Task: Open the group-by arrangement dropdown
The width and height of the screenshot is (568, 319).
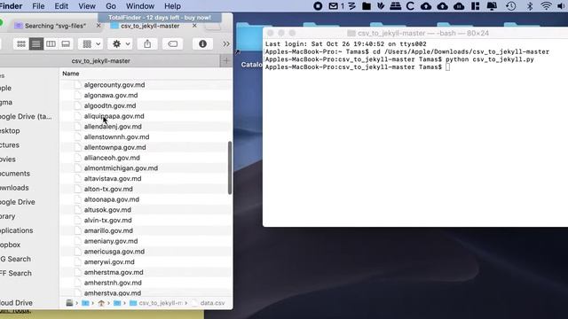Action: [91, 44]
